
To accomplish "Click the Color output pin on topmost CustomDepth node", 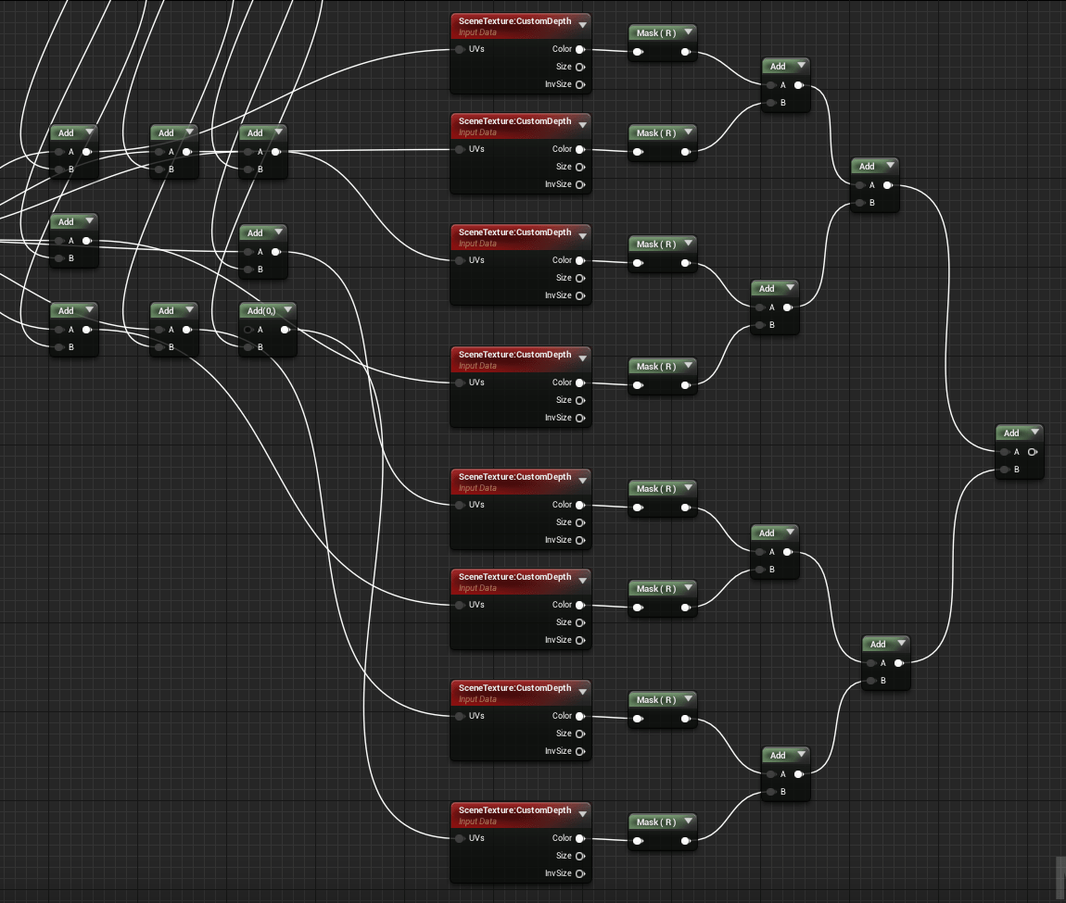I will click(580, 49).
